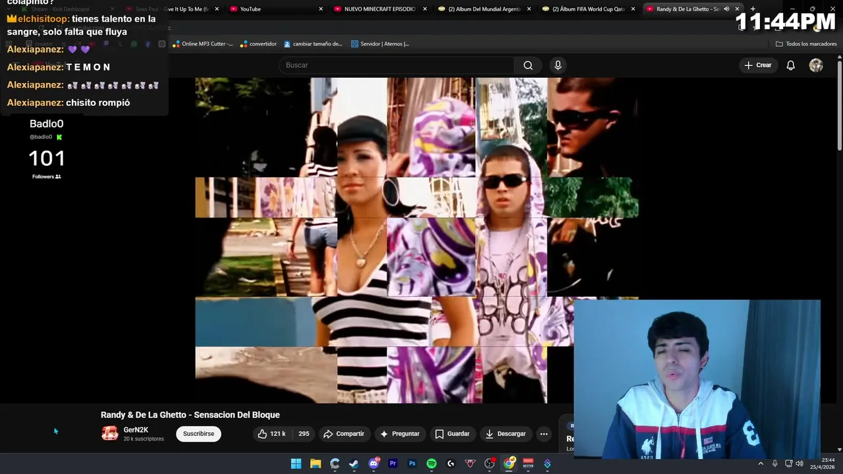
Task: Open Servidor Aternos bookmark
Action: pyautogui.click(x=380, y=44)
